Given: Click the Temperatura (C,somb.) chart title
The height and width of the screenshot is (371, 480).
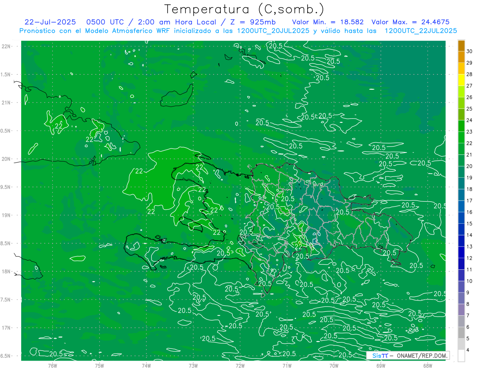Looking at the screenshot, I should pyautogui.click(x=244, y=10).
